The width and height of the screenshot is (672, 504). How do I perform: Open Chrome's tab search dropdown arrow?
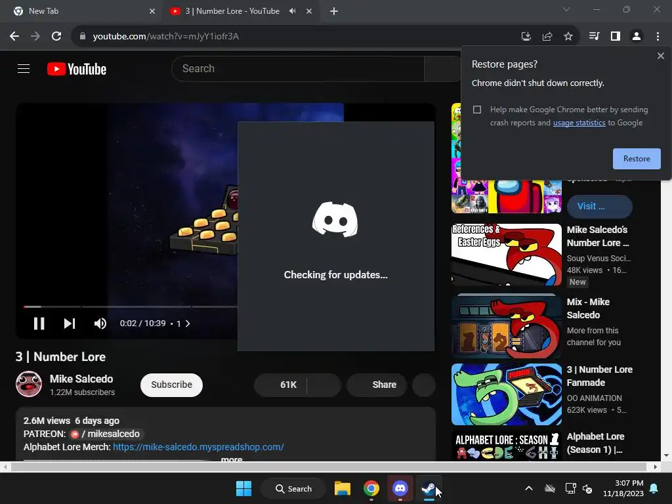click(x=566, y=9)
